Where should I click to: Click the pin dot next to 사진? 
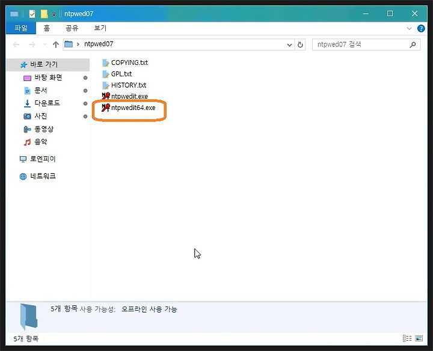point(85,117)
